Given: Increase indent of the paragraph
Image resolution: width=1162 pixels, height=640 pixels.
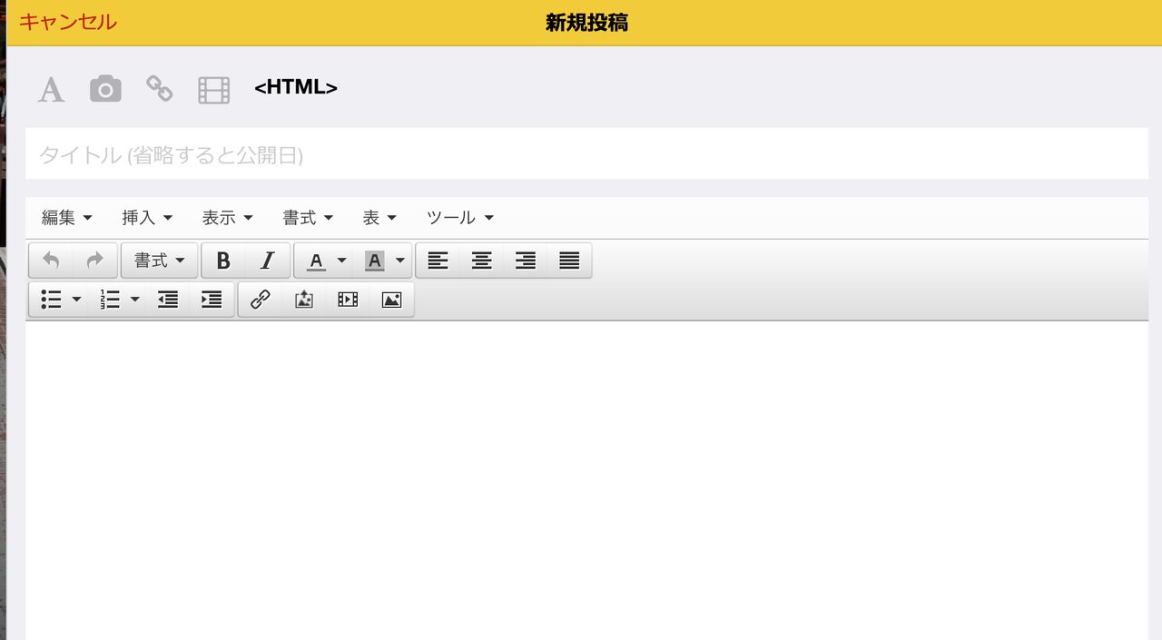Looking at the screenshot, I should click(x=212, y=300).
